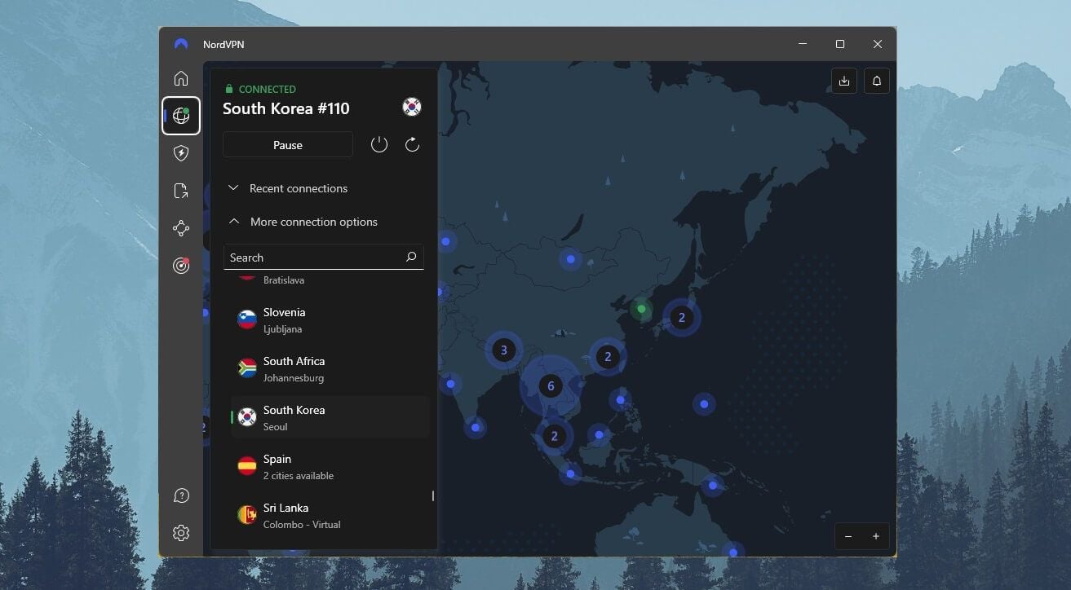Open the Meshnet nodes sidebar icon
This screenshot has height=590, width=1071.
pyautogui.click(x=181, y=228)
